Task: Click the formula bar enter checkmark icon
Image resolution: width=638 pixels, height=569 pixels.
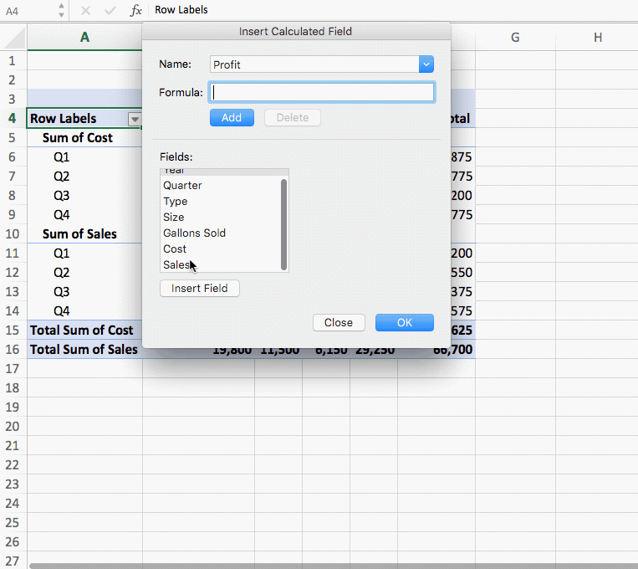Action: pos(110,10)
